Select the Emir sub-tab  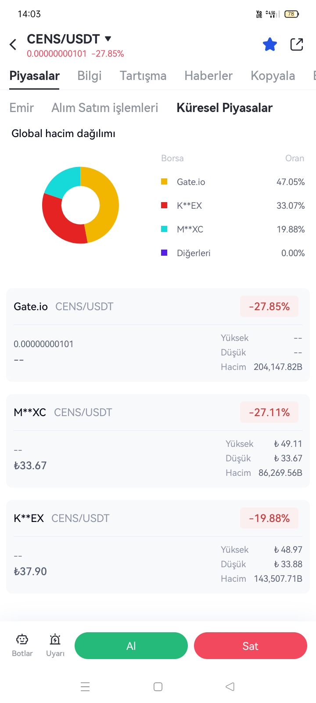click(x=22, y=108)
